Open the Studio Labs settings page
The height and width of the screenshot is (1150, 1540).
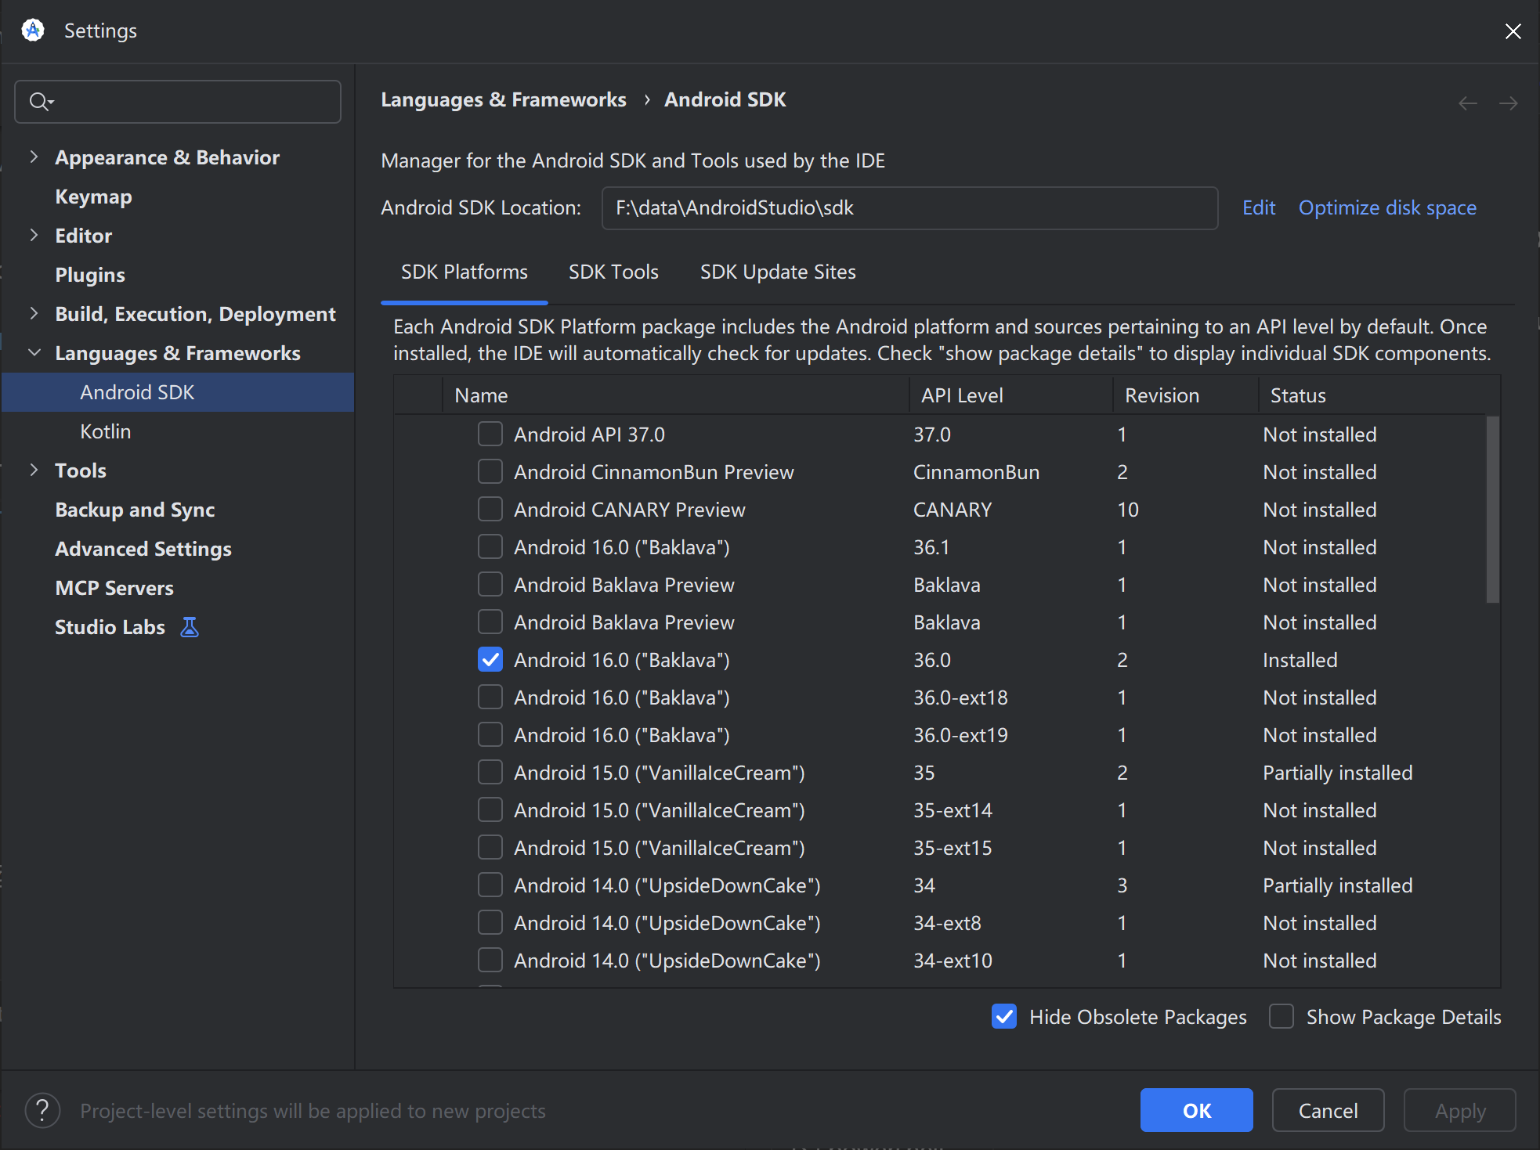tap(110, 627)
